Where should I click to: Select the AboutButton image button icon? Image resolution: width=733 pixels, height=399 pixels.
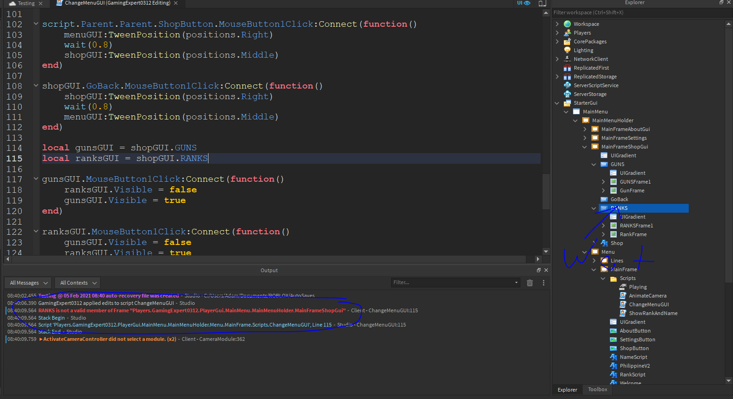tap(614, 331)
